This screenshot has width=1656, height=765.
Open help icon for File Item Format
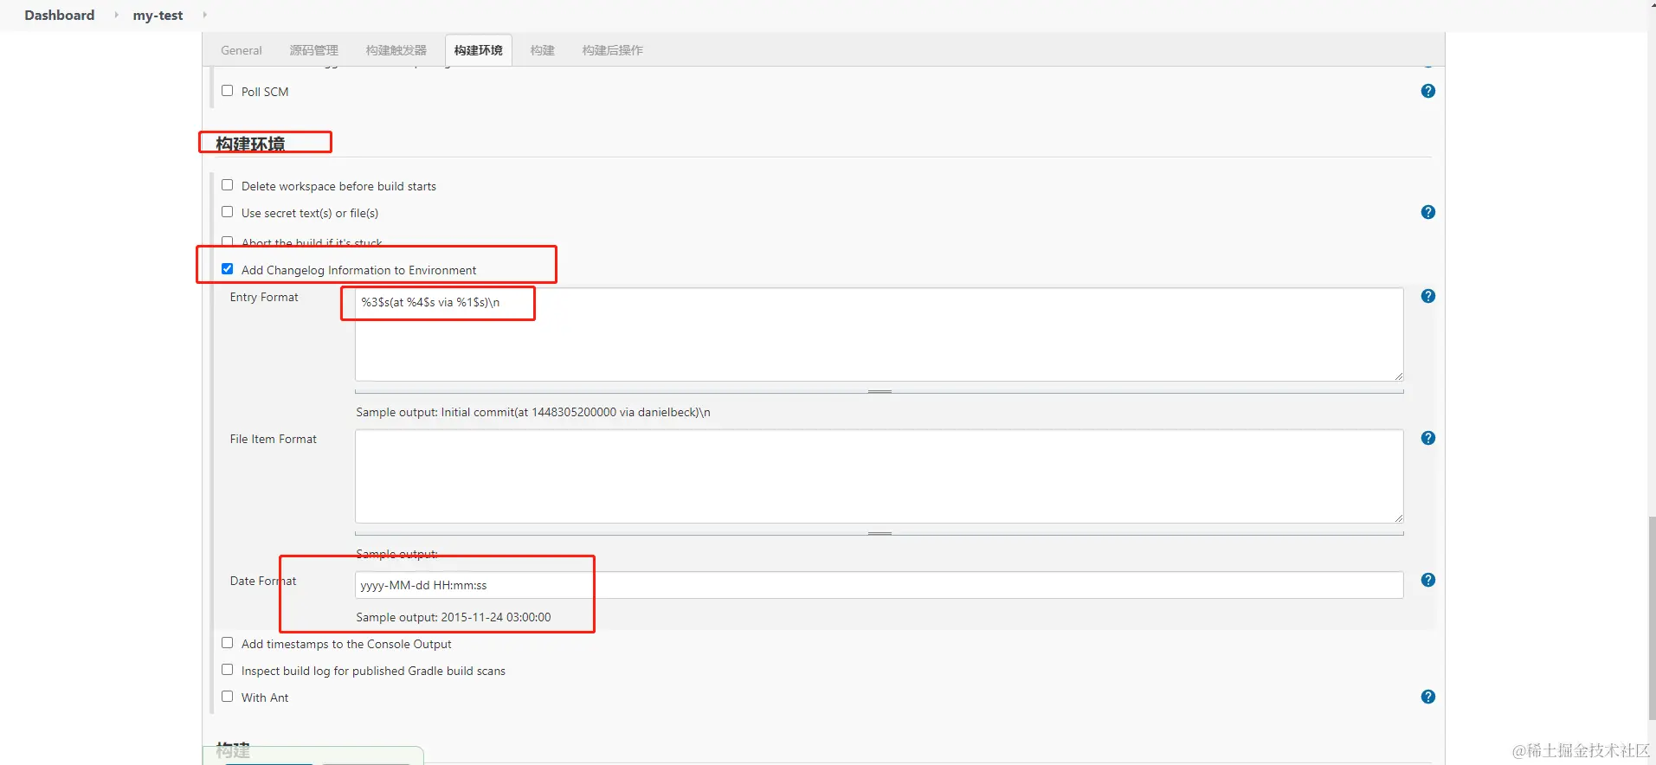coord(1428,438)
